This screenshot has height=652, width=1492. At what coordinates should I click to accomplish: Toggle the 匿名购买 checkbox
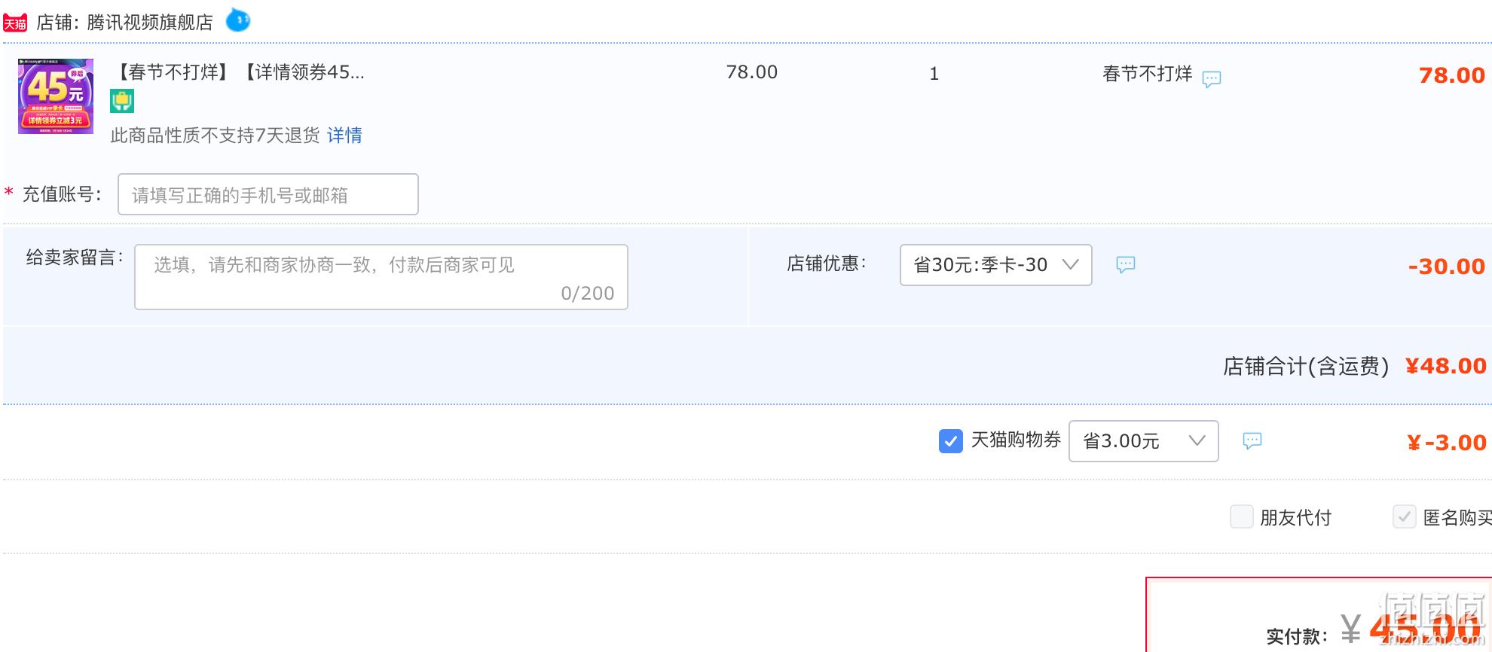tap(1405, 517)
